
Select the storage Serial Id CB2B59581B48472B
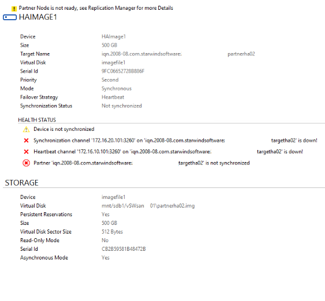[x=124, y=249]
